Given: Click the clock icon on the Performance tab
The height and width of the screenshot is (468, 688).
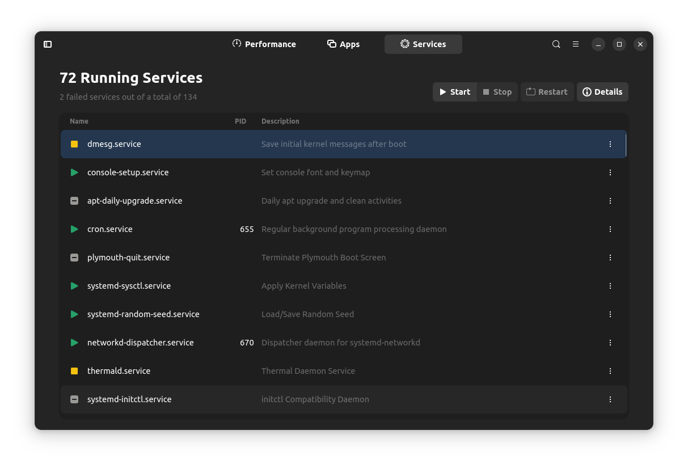Looking at the screenshot, I should [237, 44].
